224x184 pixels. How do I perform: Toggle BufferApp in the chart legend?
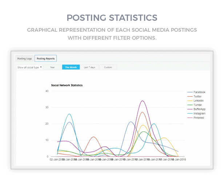click(x=199, y=109)
